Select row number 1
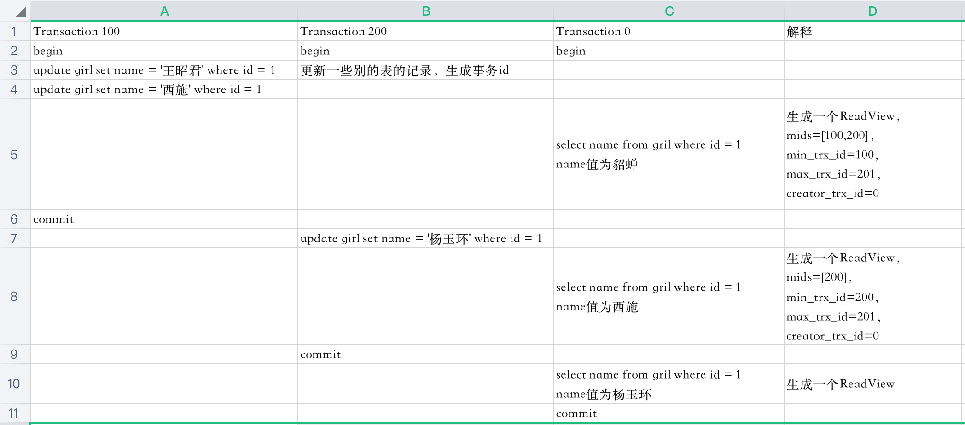This screenshot has width=965, height=425. click(x=14, y=31)
